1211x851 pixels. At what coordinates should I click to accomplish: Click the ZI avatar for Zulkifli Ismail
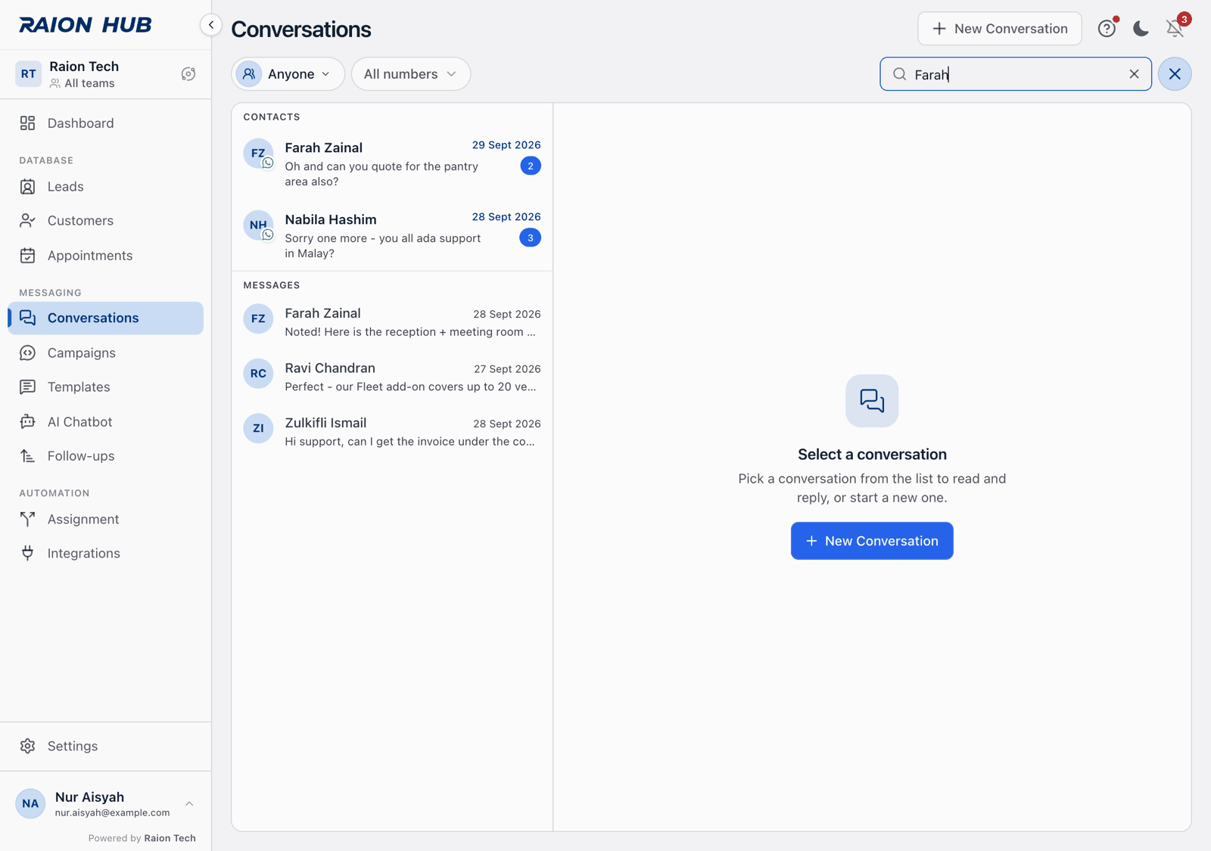pyautogui.click(x=258, y=428)
